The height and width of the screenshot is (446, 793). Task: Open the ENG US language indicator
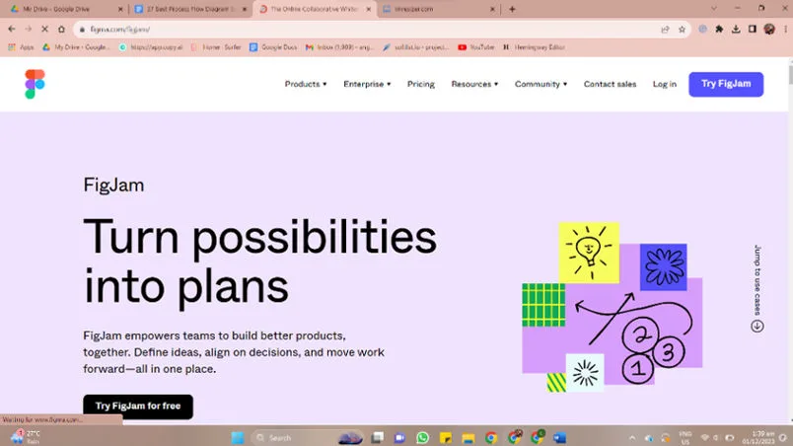[x=685, y=437]
